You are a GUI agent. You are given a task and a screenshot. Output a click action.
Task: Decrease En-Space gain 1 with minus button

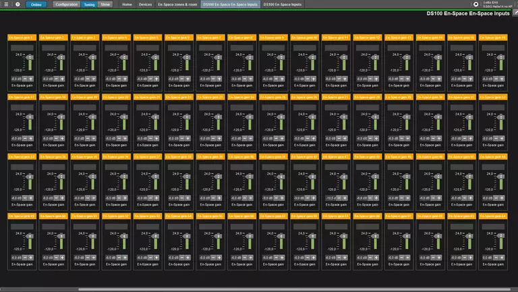point(25,79)
